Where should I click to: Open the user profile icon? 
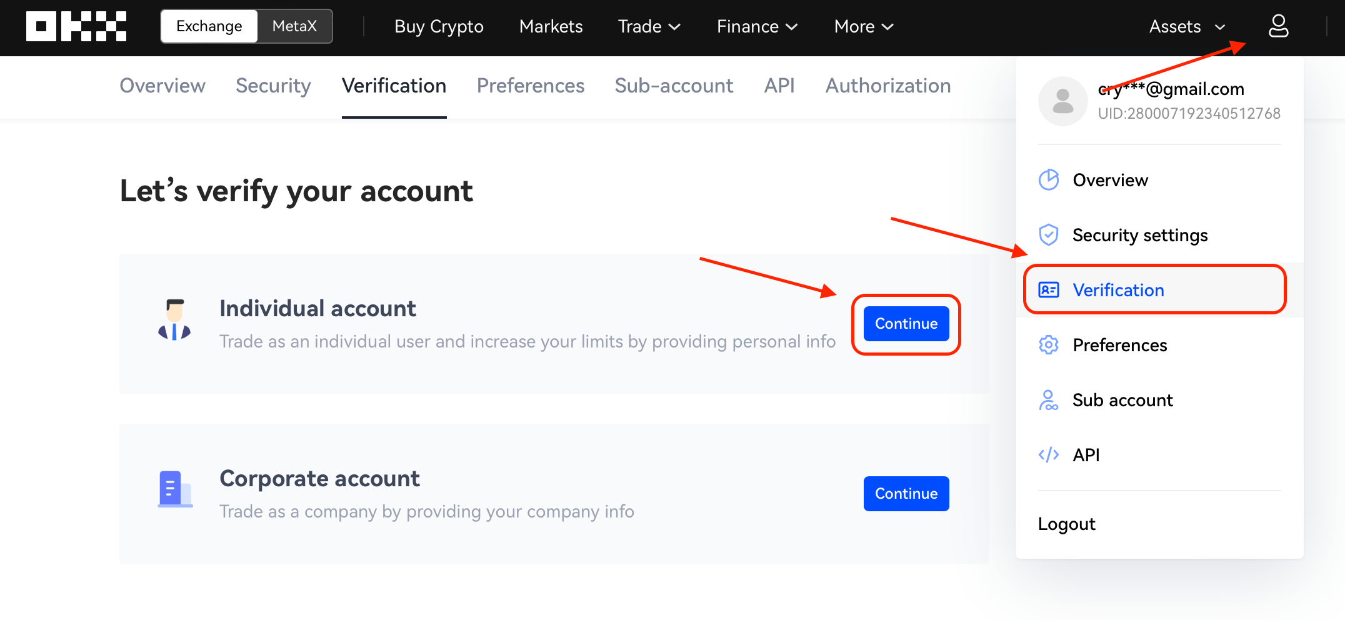click(1278, 26)
